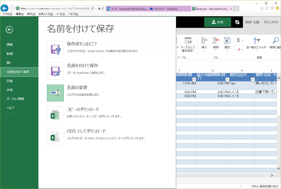Click spreadsheet vertical scroll up arrow
The width and height of the screenshot is (281, 189).
(x=279, y=78)
